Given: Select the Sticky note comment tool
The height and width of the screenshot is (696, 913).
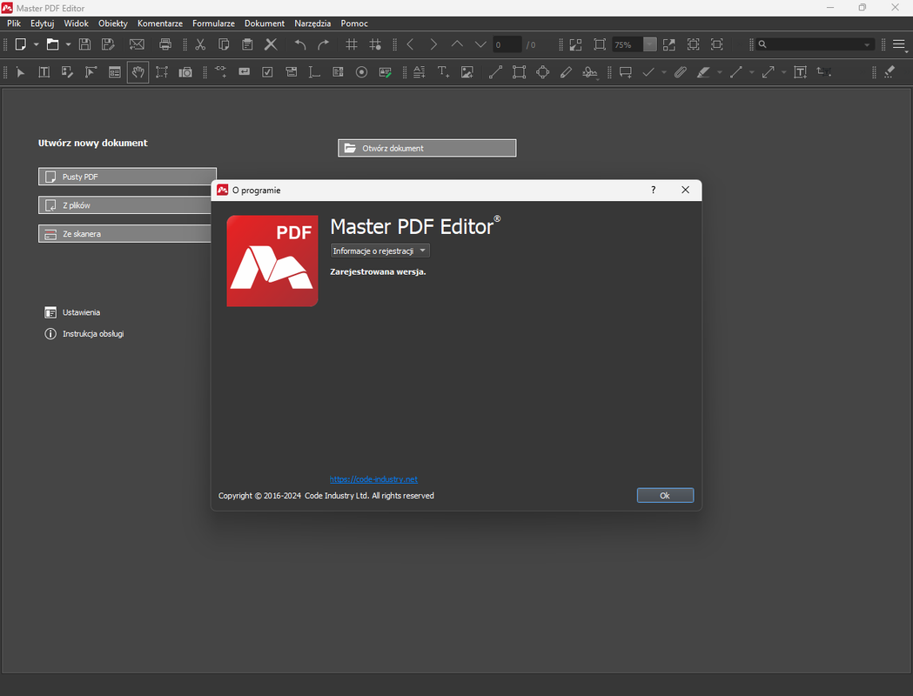Looking at the screenshot, I should click(626, 72).
